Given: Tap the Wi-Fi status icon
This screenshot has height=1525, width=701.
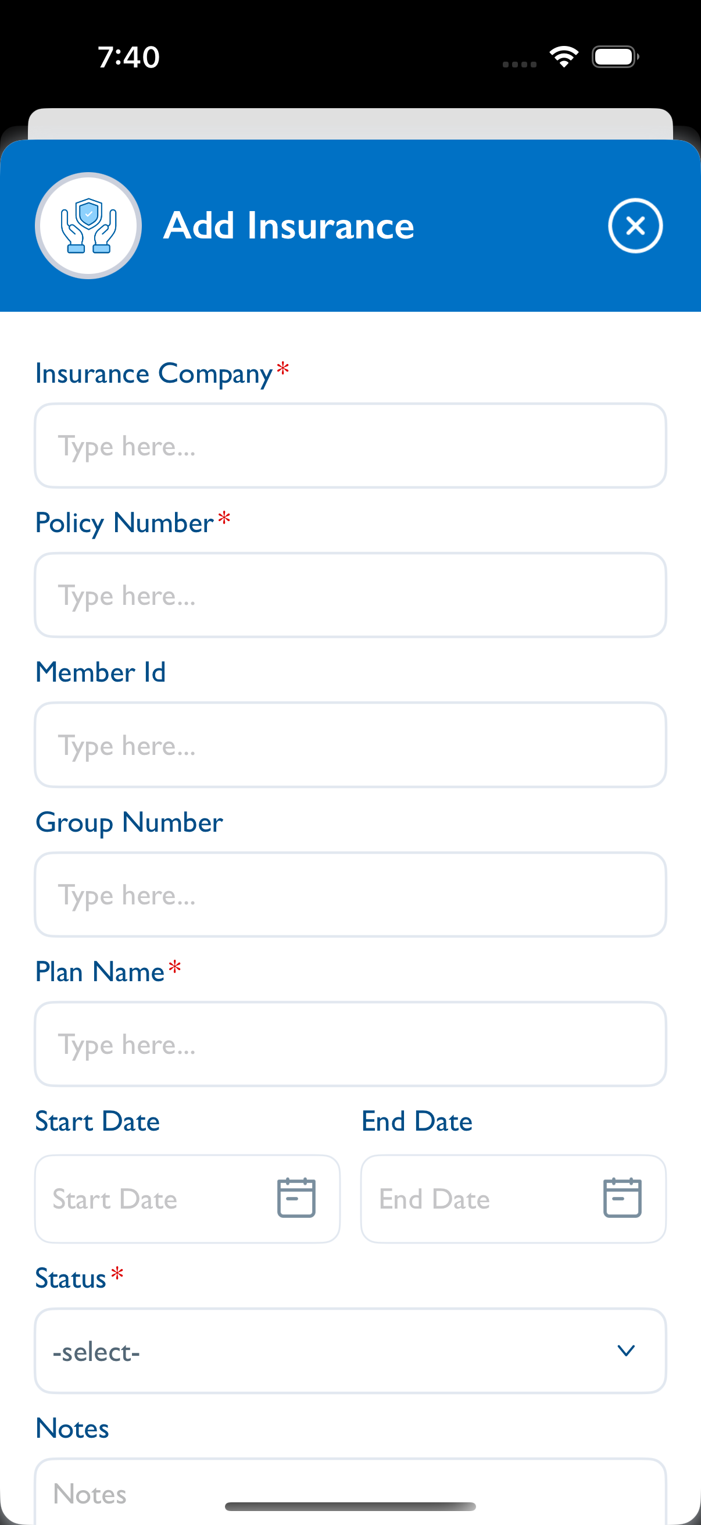Looking at the screenshot, I should [x=563, y=57].
